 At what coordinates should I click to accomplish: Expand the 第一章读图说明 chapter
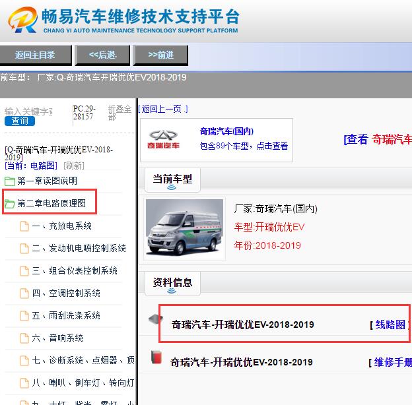click(48, 181)
